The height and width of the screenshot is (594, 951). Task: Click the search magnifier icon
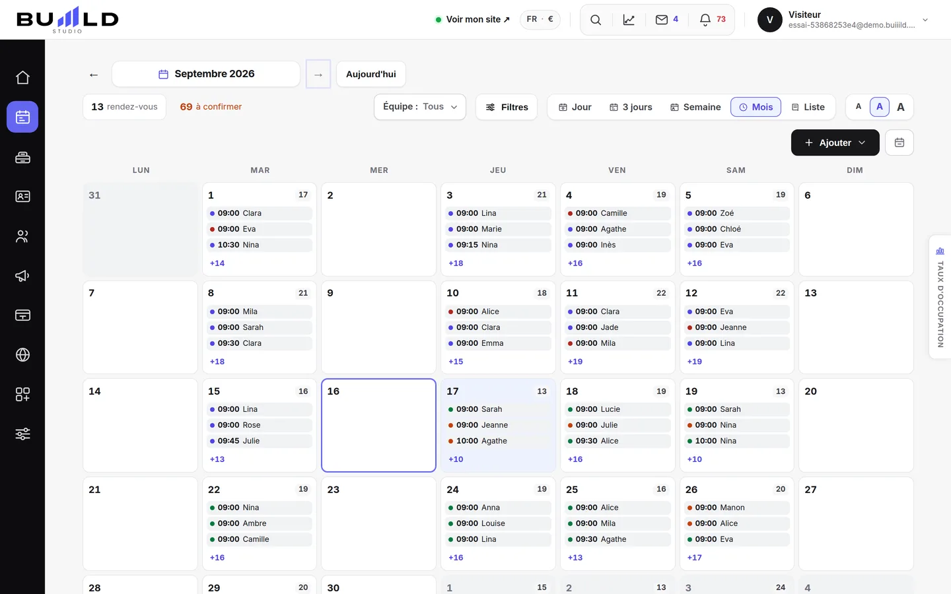point(596,20)
